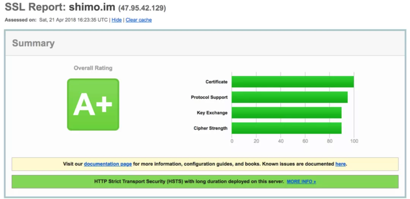The image size is (410, 199).
Task: Click the Key Exchange score bar
Action: 287,113
